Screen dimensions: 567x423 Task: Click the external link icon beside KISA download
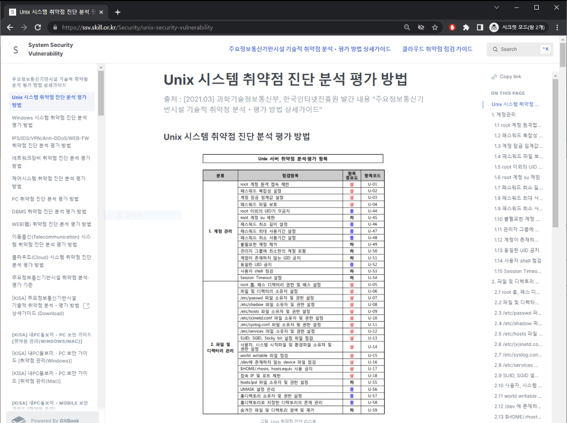[86, 306]
